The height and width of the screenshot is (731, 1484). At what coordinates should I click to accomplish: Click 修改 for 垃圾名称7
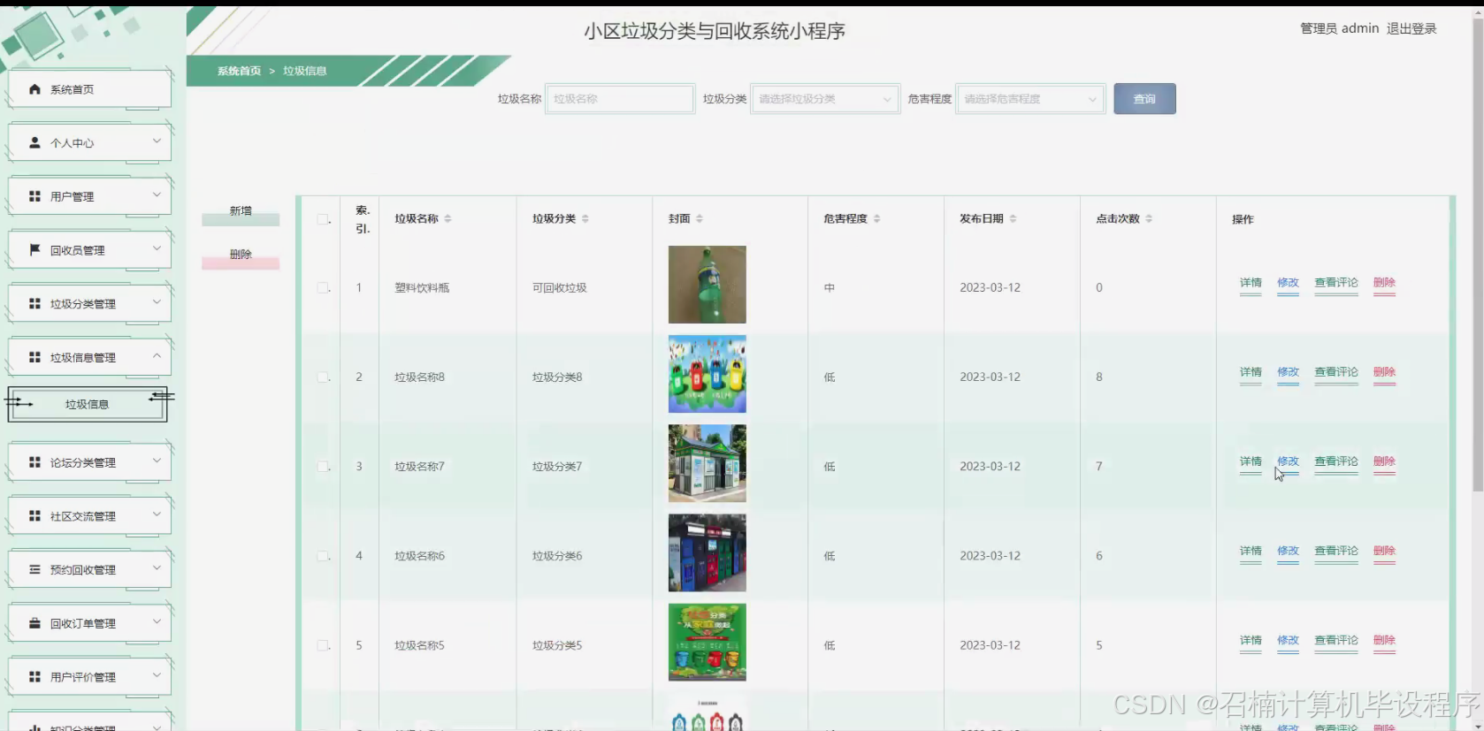click(x=1288, y=462)
